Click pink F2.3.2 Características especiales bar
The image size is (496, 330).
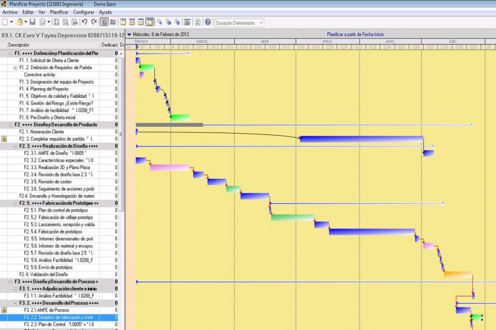coord(169,167)
